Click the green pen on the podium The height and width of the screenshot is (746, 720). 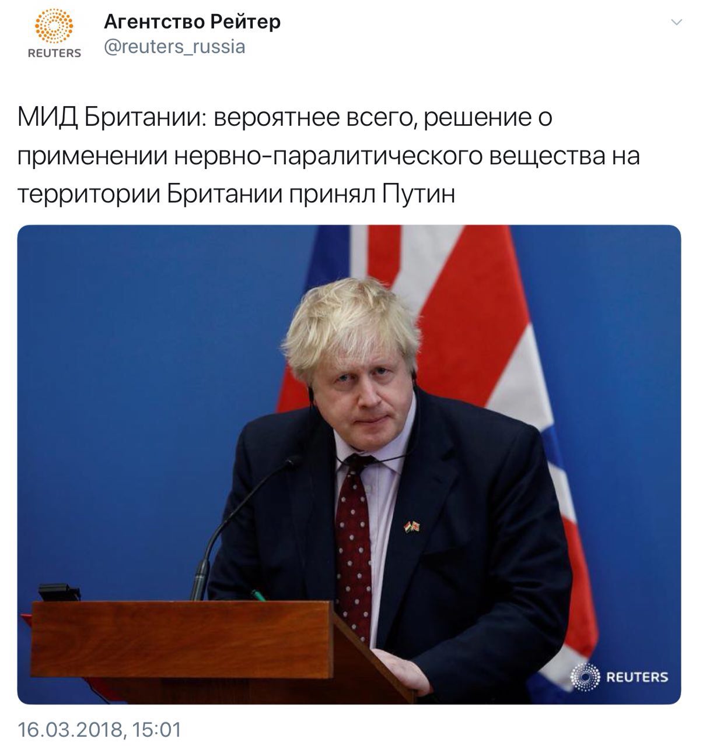258,596
